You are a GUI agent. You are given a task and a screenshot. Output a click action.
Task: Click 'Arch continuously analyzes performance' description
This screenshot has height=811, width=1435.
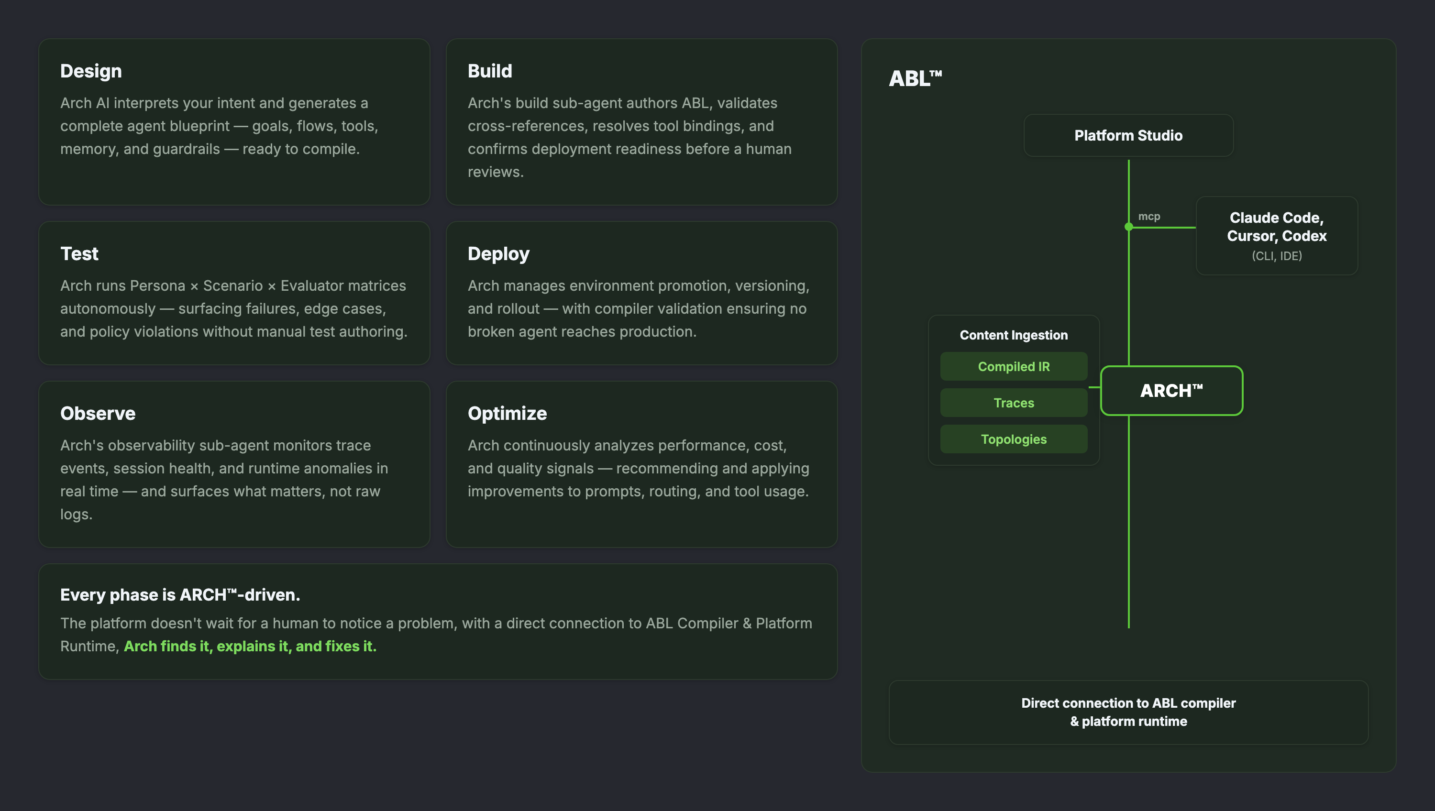639,469
